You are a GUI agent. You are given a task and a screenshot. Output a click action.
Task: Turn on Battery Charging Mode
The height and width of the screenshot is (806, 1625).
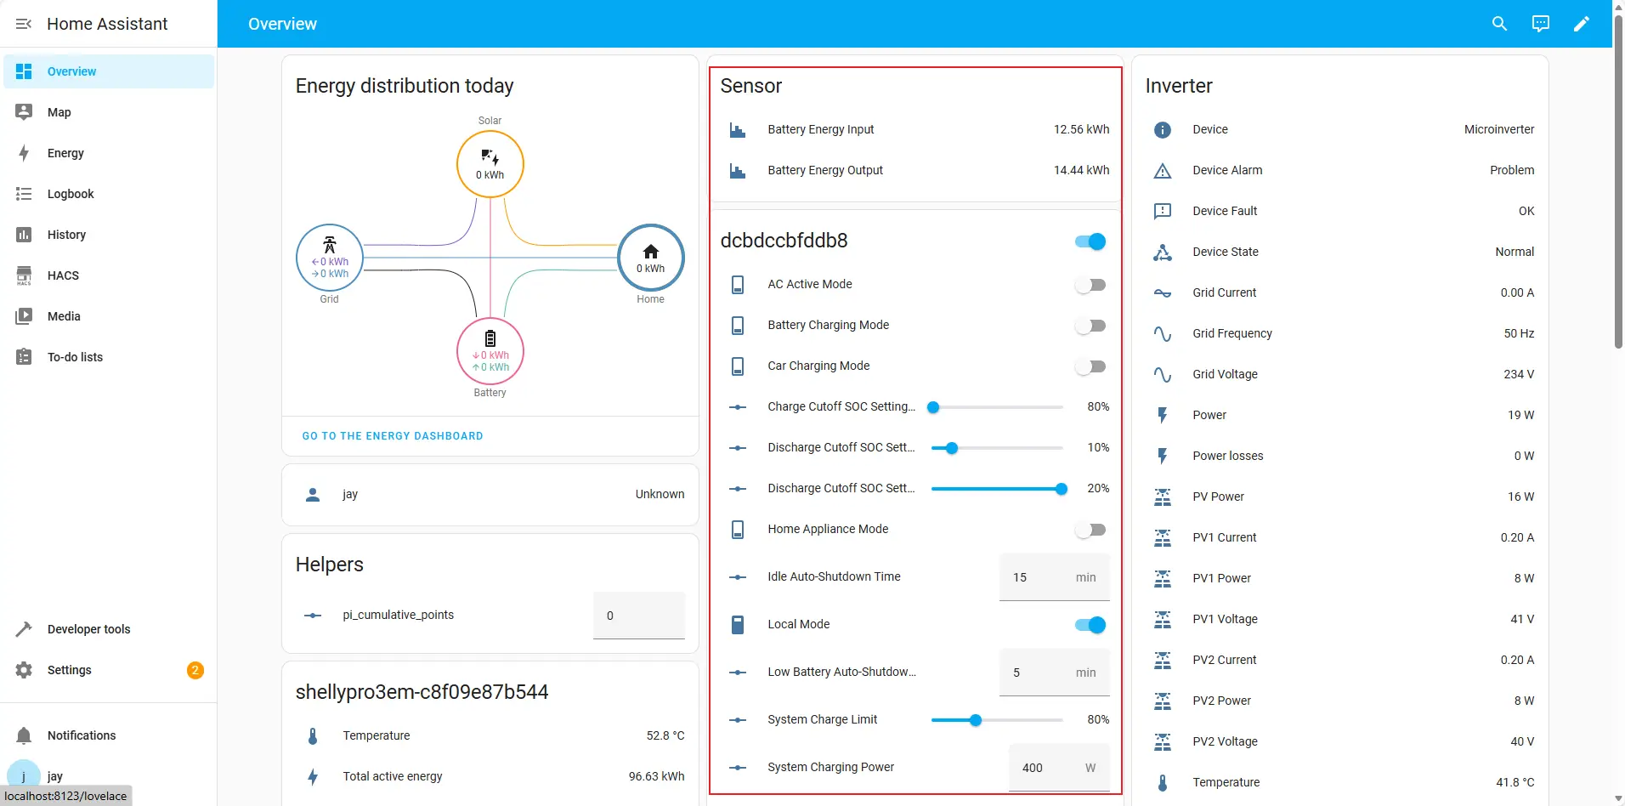click(x=1090, y=326)
